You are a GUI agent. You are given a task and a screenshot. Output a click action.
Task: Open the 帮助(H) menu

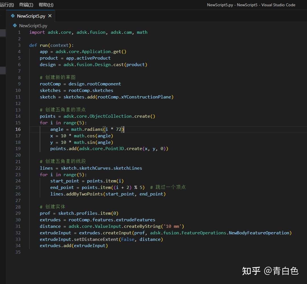[46, 5]
